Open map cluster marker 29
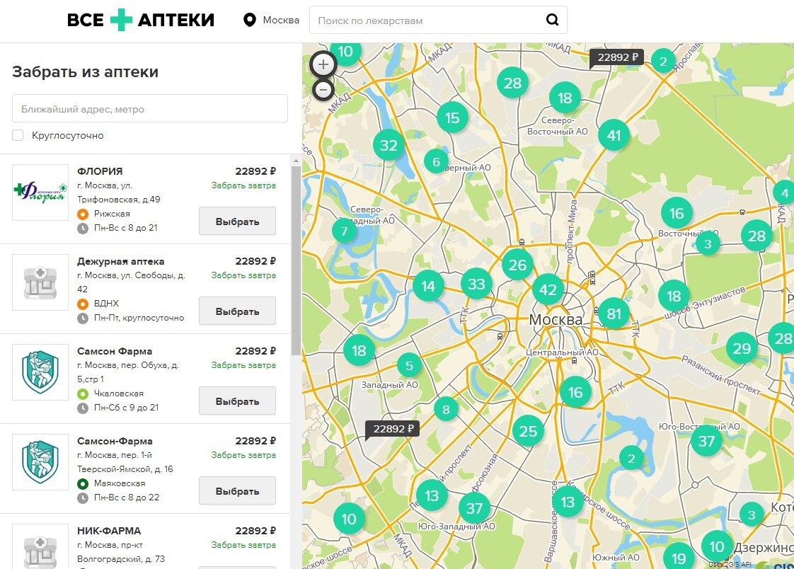The width and height of the screenshot is (794, 569). pos(742,348)
